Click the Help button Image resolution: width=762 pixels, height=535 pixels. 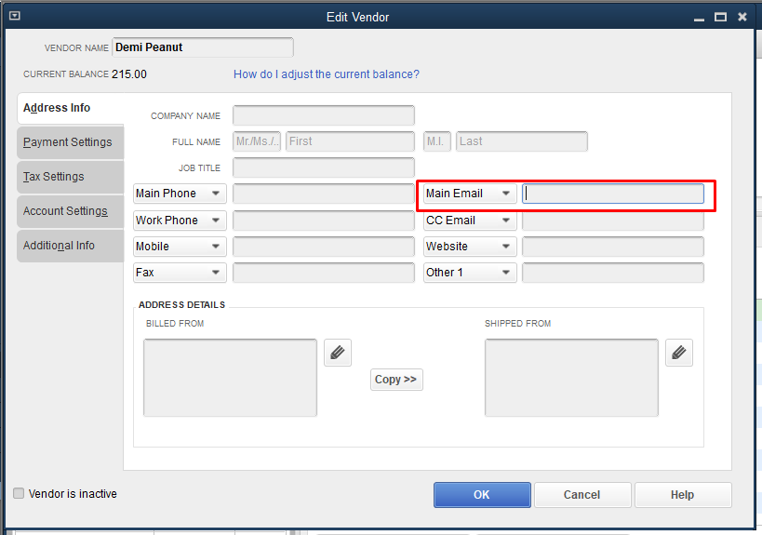683,495
